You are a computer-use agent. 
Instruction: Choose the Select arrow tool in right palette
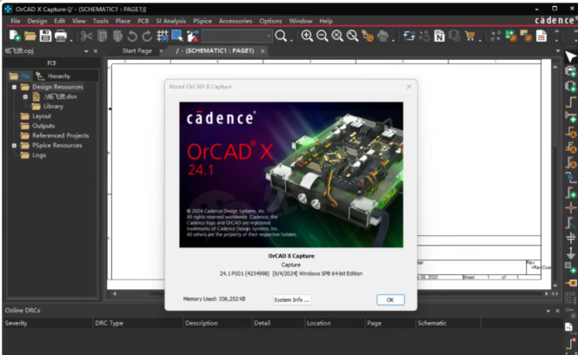coord(570,56)
